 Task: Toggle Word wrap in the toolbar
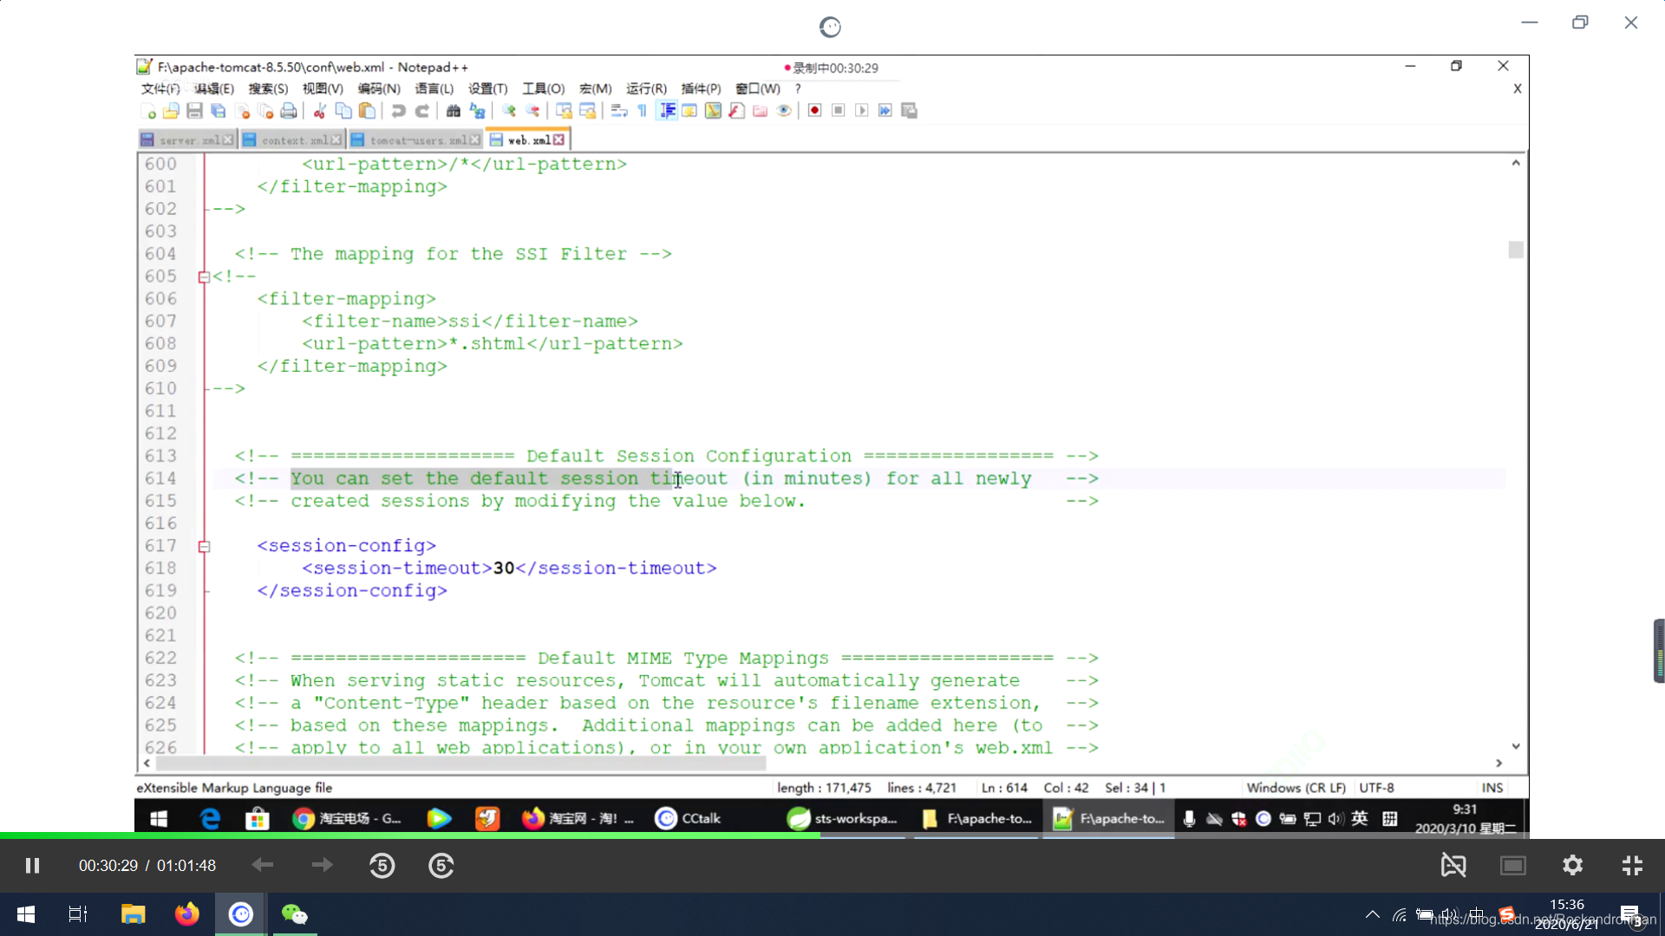618,111
